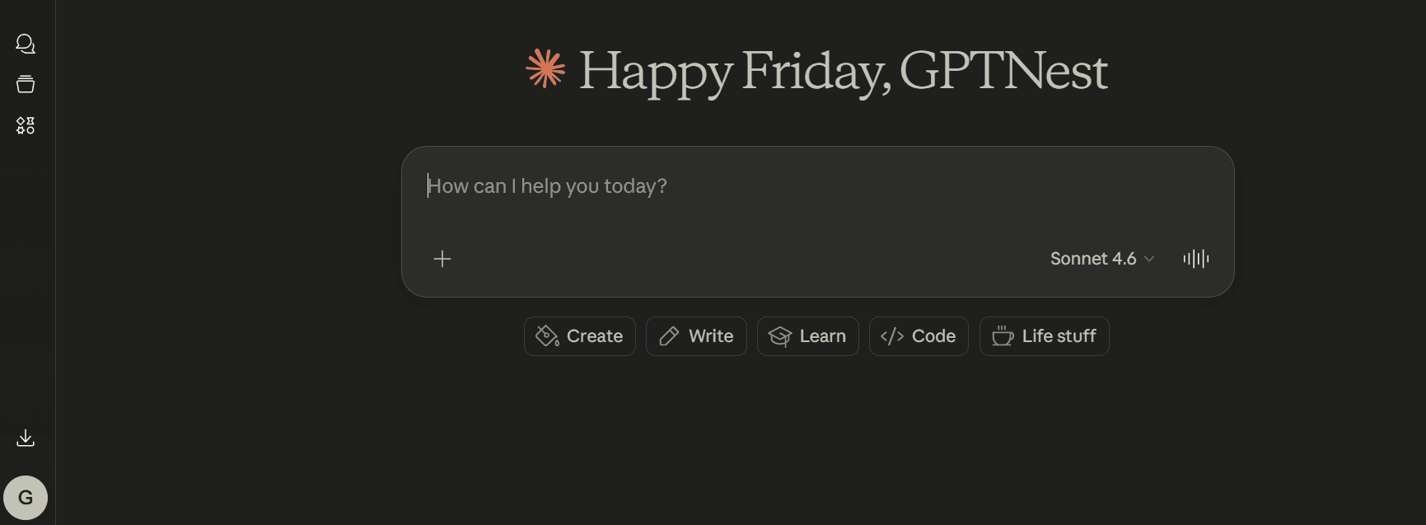Open the chats icon in the sidebar

pyautogui.click(x=26, y=44)
